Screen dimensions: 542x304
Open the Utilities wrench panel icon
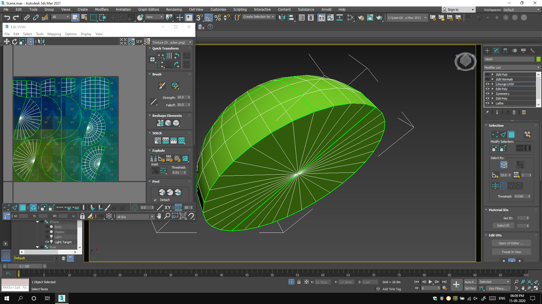click(x=532, y=51)
